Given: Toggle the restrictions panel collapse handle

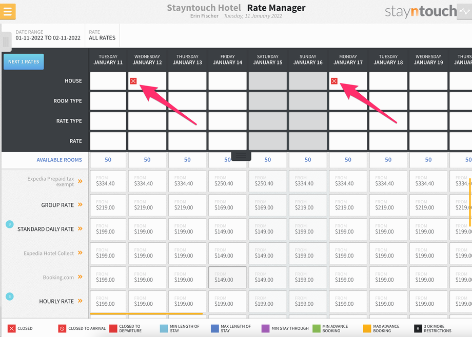Looking at the screenshot, I should pyautogui.click(x=241, y=156).
